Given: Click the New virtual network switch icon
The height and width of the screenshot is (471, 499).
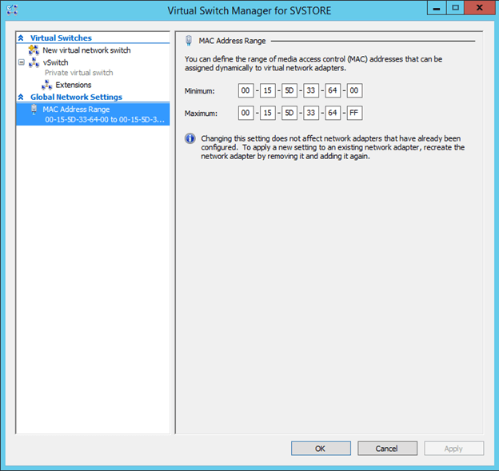Looking at the screenshot, I should point(34,50).
